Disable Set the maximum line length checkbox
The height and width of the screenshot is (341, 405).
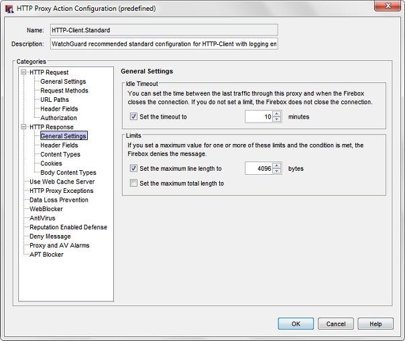134,169
